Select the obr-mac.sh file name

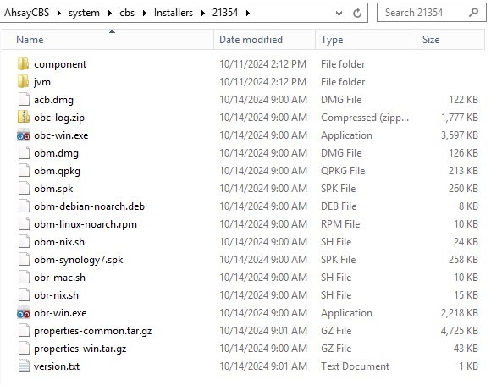(59, 278)
